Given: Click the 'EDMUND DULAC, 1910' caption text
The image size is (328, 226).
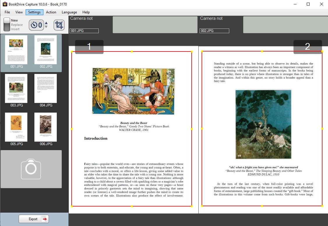Looking at the screenshot, I should tap(263, 175).
